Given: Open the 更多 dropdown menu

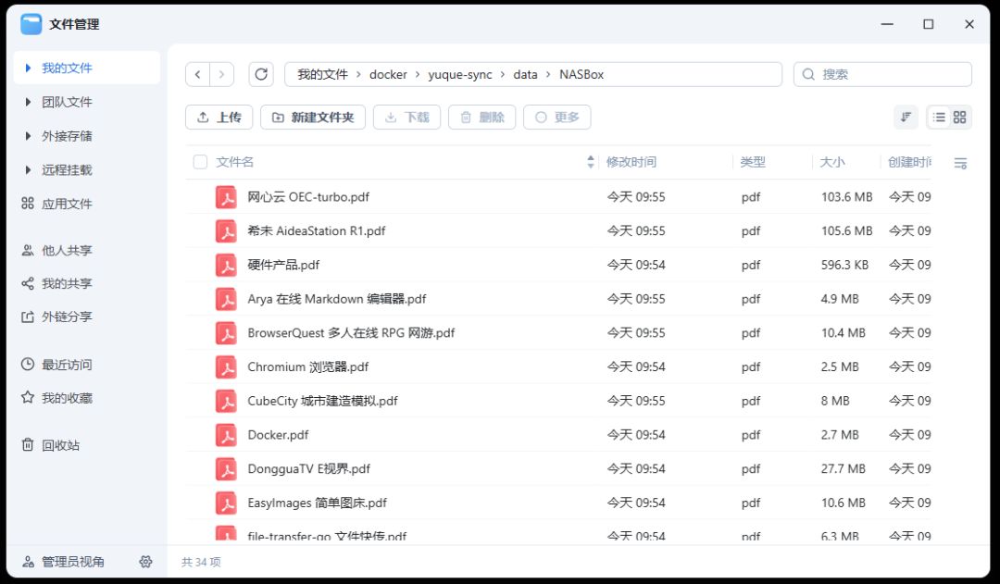Looking at the screenshot, I should [x=556, y=118].
